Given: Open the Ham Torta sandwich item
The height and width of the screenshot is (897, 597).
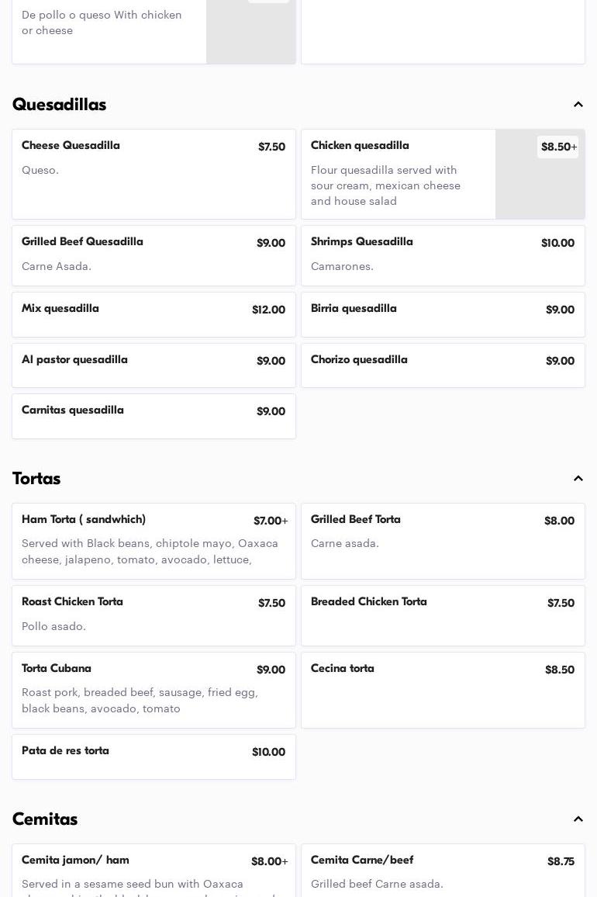Looking at the screenshot, I should (x=154, y=541).
